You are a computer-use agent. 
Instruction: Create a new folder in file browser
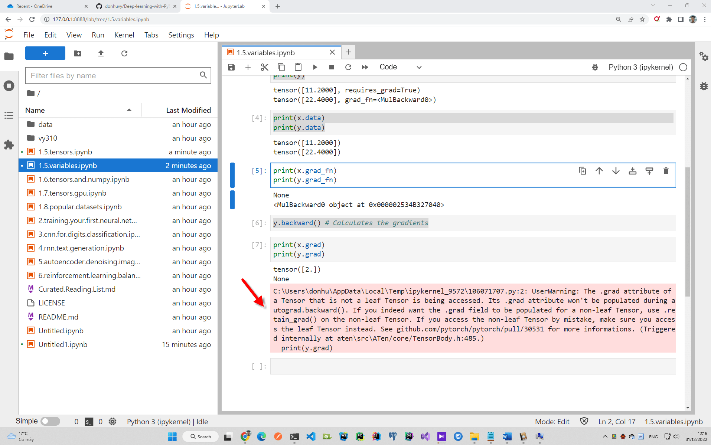(x=78, y=53)
